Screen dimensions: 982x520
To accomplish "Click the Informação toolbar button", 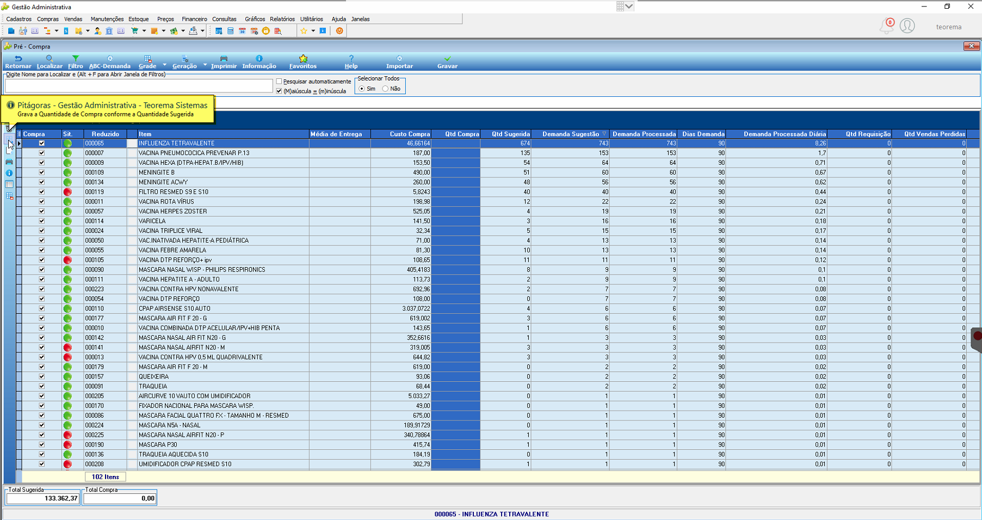I will coord(259,62).
